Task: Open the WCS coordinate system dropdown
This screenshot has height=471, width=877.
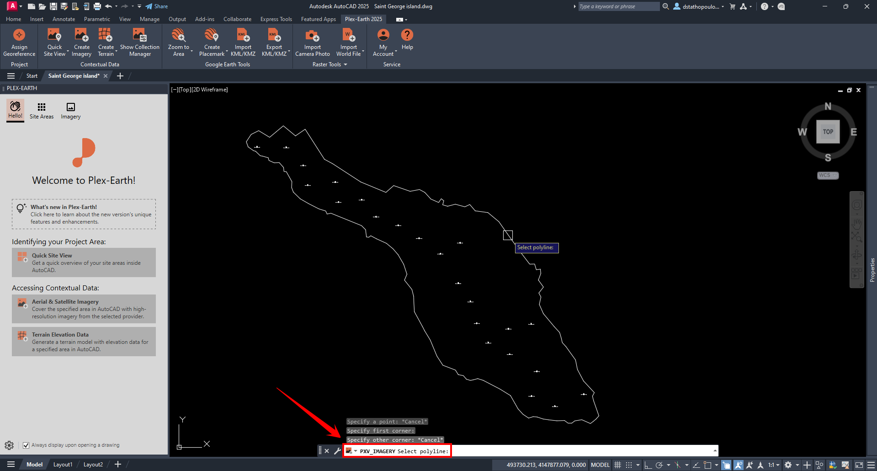Action: point(828,175)
